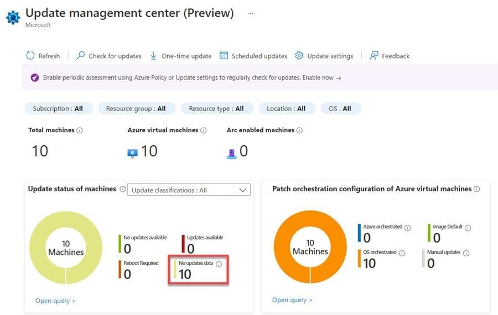Image resolution: width=498 pixels, height=315 pixels.
Task: Click info icon beside Image Default
Action: click(x=468, y=228)
